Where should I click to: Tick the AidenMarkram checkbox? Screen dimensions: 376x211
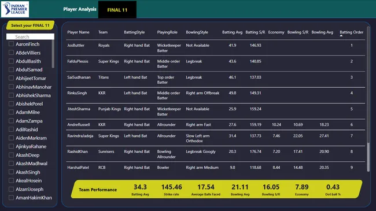point(11,138)
